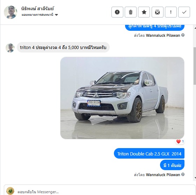The image size is (196, 195).
Task: Click the heart reaction on the photo
Action: point(179,141)
